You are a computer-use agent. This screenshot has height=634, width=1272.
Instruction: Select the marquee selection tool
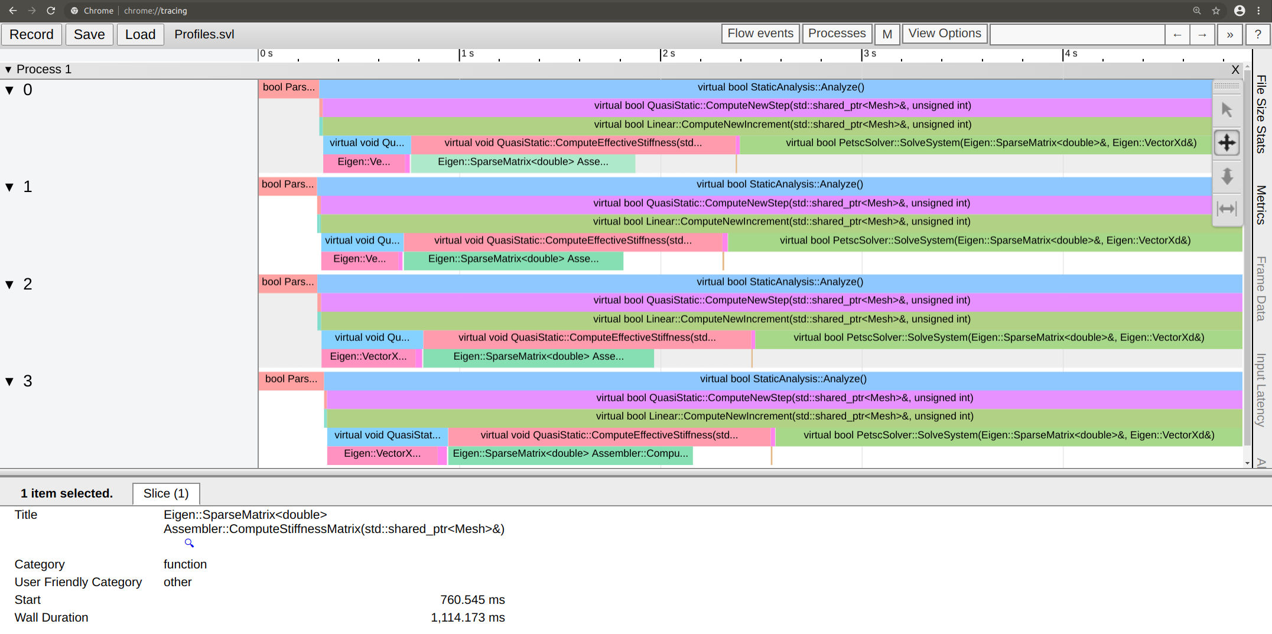tap(1227, 86)
